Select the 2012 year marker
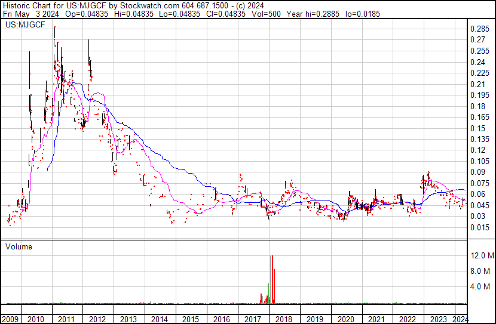496x324 pixels. tap(97, 319)
